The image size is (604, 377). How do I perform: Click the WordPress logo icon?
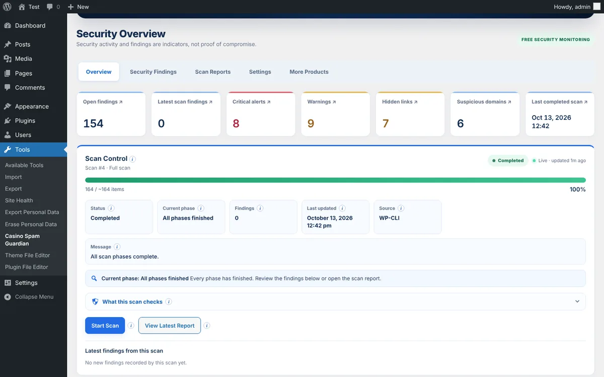[x=7, y=7]
